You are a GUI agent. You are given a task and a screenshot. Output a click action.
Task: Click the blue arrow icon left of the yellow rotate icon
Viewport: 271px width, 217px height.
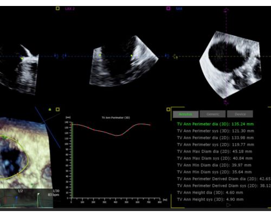coord(166,56)
